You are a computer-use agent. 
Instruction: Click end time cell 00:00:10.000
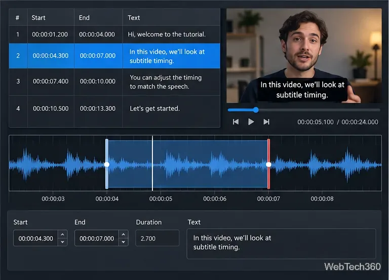98,82
